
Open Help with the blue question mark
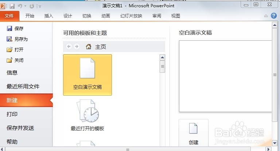point(273,16)
